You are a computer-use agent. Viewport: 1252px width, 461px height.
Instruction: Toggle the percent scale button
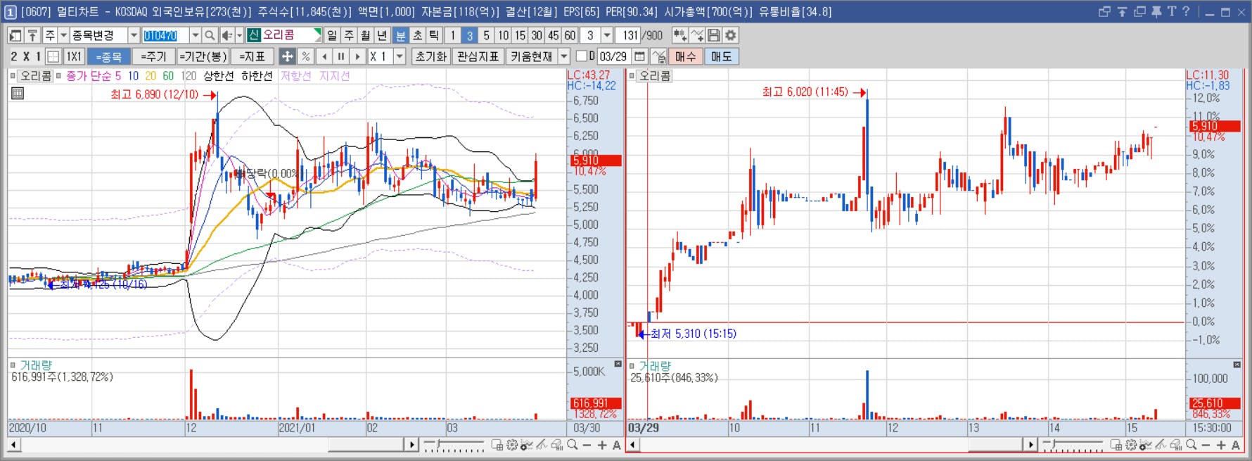coord(305,56)
